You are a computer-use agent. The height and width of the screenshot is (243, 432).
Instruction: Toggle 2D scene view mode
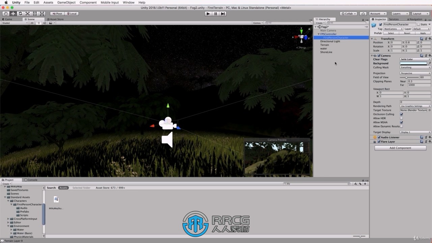coord(32,23)
